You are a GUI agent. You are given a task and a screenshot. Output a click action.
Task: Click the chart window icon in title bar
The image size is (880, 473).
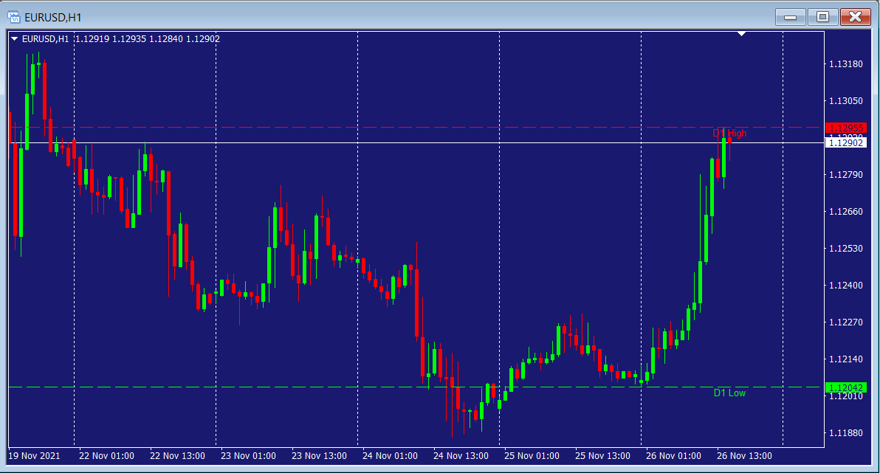click(x=13, y=15)
